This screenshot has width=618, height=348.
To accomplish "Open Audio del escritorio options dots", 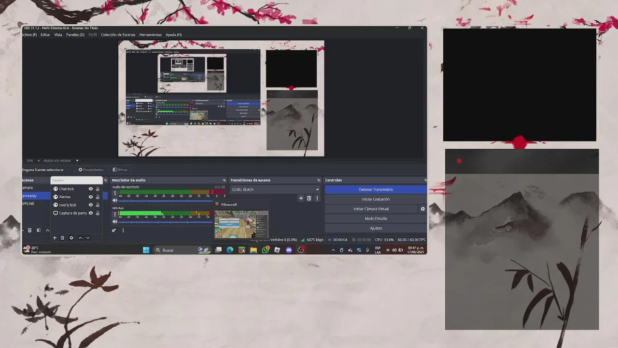I will 115,193.
